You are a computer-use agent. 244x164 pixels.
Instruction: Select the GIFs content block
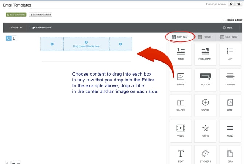click(230, 155)
